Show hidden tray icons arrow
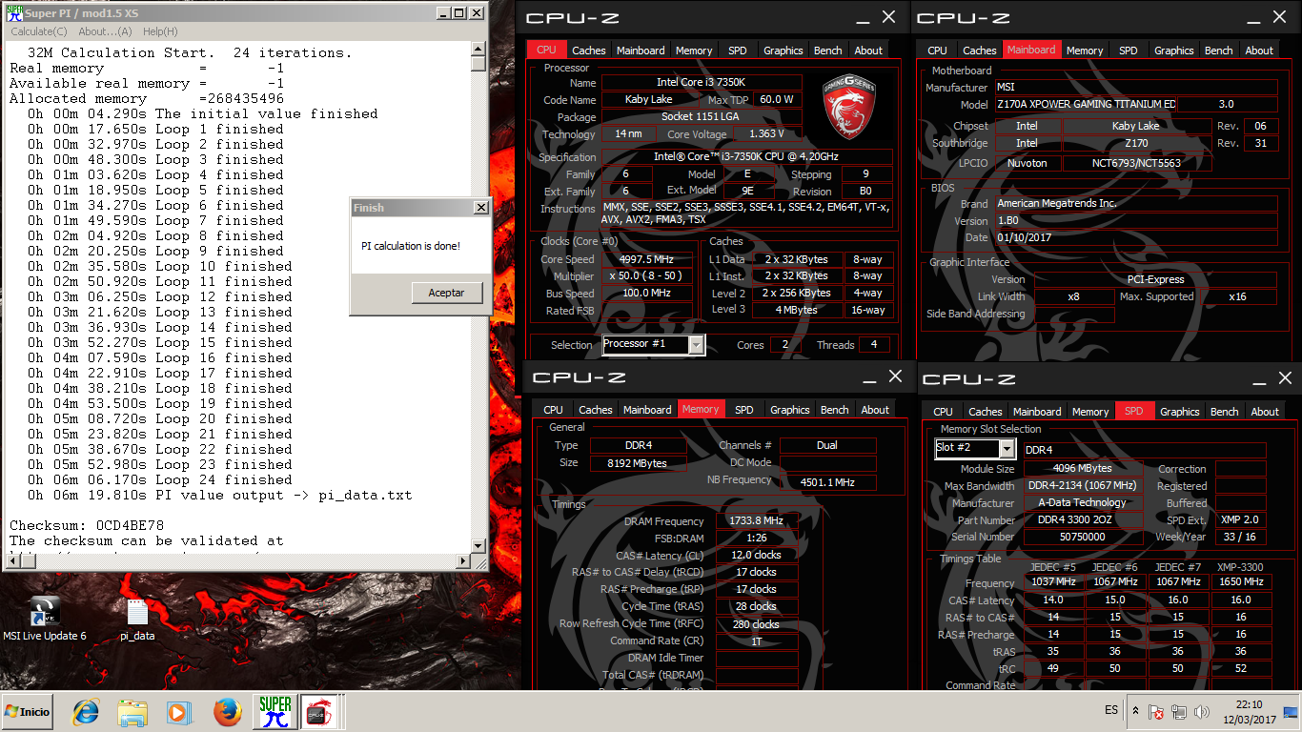The width and height of the screenshot is (1302, 732). pos(1135,711)
